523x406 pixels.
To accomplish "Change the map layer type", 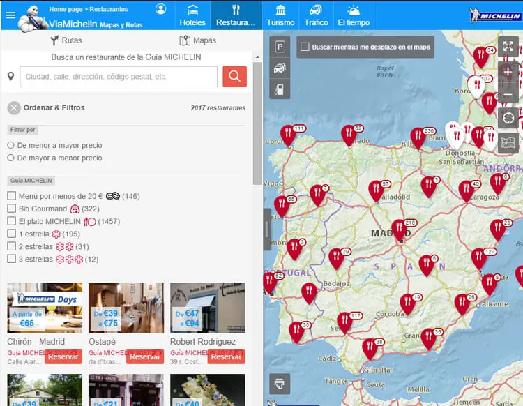I will point(508,143).
